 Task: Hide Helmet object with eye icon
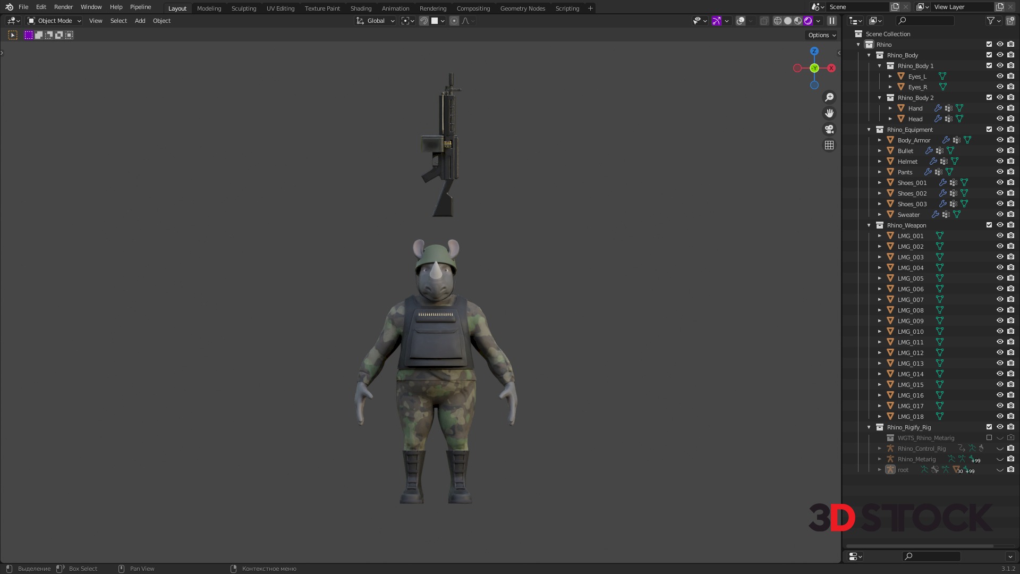[1000, 162]
